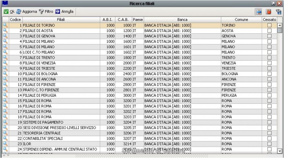Open magnifier icon for FILIALE DI VENEZIA row

click(x=5, y=63)
